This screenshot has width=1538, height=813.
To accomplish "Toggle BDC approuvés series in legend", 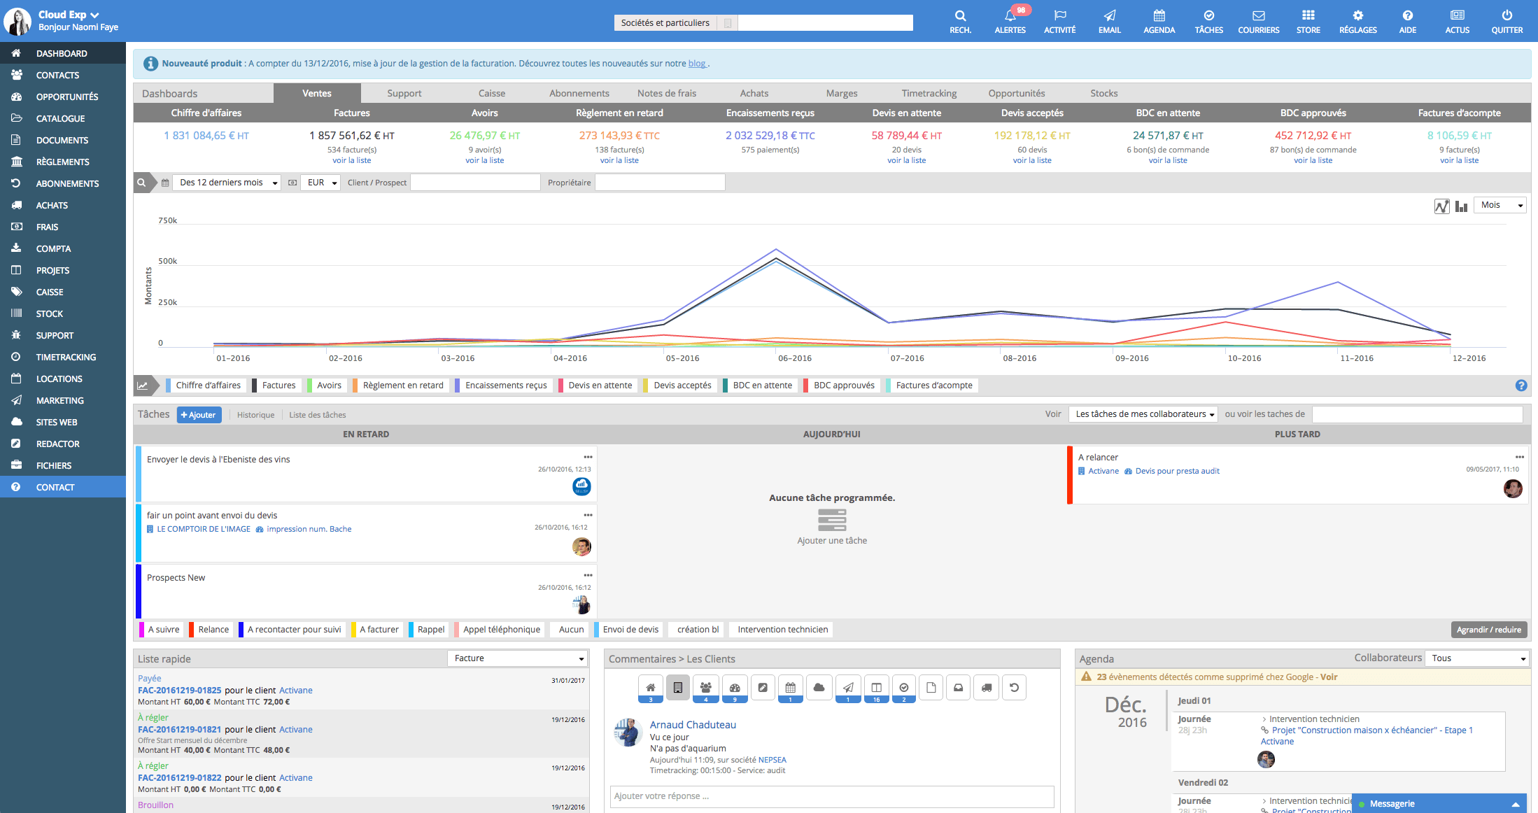I will click(x=842, y=386).
